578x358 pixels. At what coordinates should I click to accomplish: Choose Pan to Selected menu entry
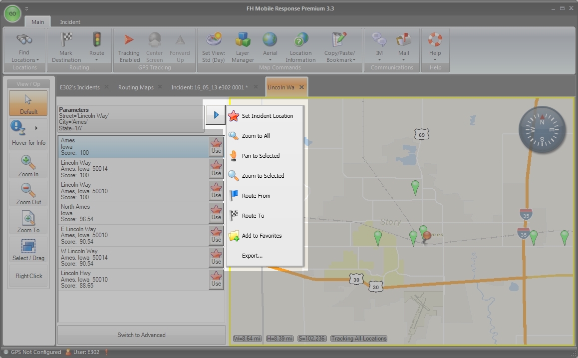pyautogui.click(x=265, y=156)
